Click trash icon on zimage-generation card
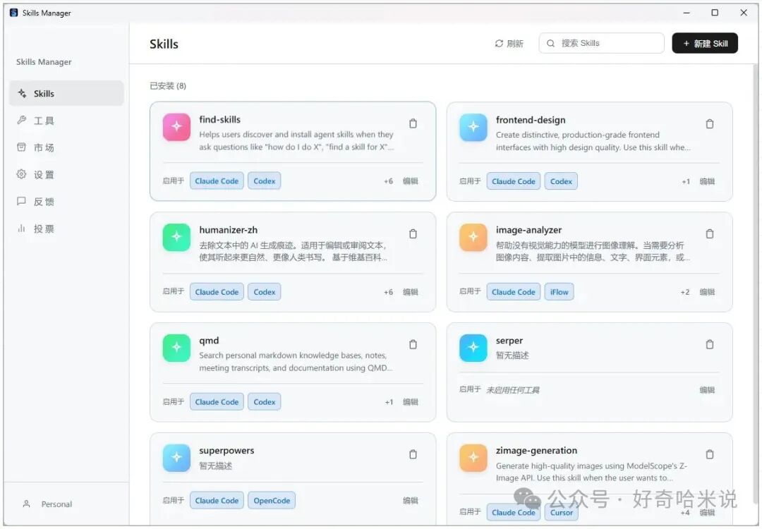The image size is (762, 529). pyautogui.click(x=710, y=455)
